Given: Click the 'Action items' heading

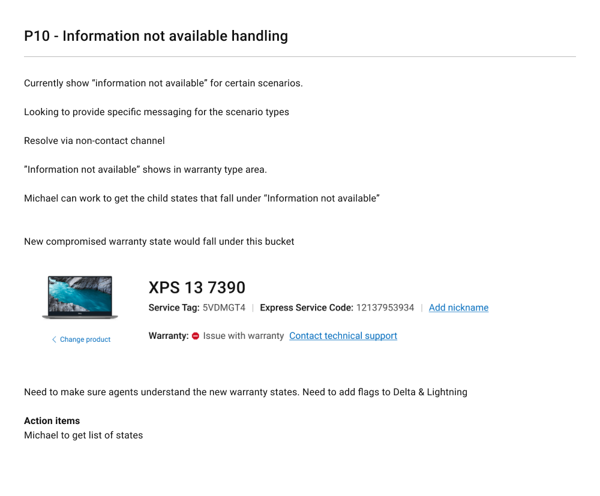Looking at the screenshot, I should (52, 421).
